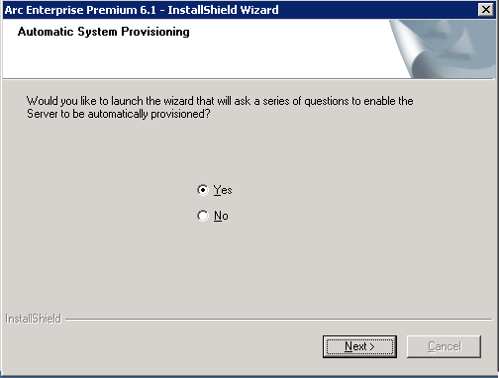Click the page-curl banner graphic
The width and height of the screenshot is (499, 378).
pyautogui.click(x=443, y=48)
